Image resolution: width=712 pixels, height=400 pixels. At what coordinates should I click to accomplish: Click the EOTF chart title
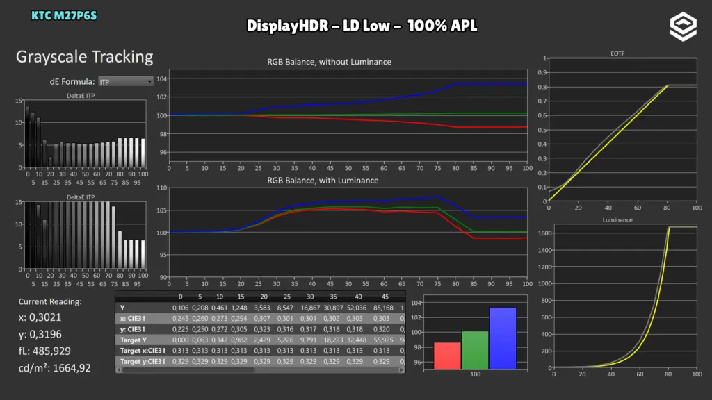[617, 53]
